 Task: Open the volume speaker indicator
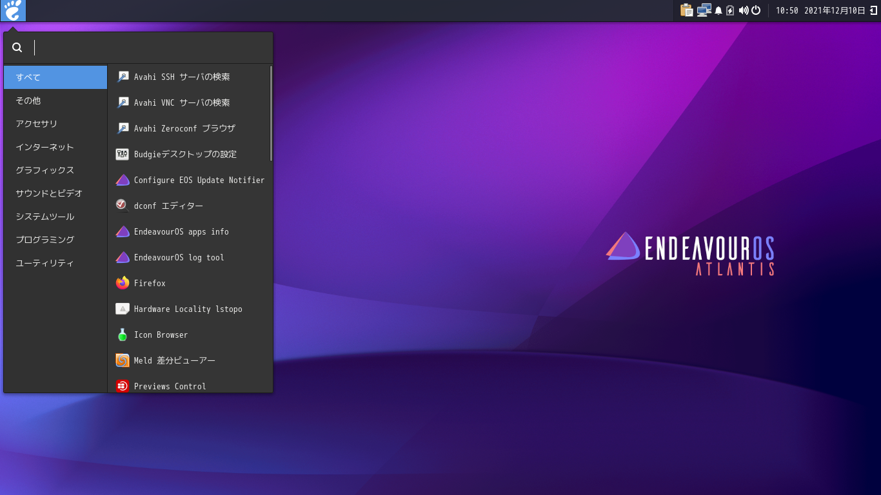click(x=744, y=10)
